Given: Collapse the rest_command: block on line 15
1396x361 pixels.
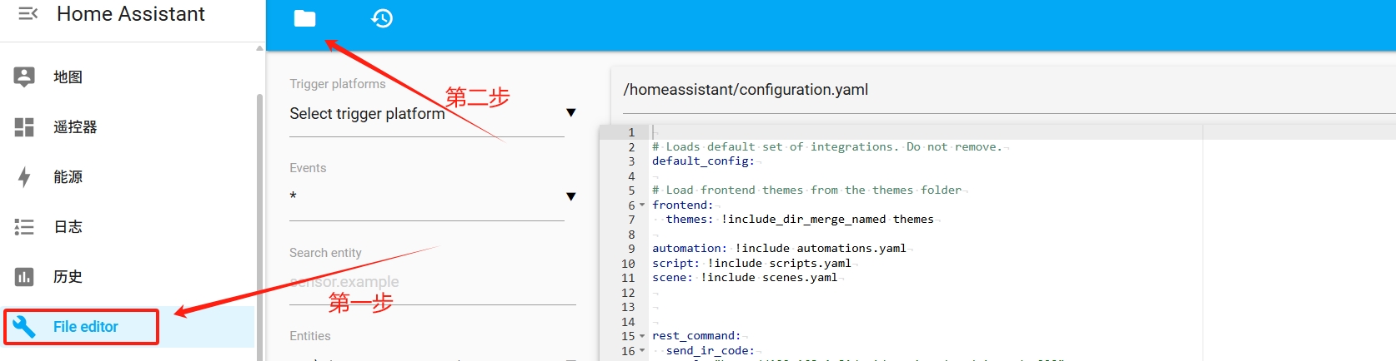Looking at the screenshot, I should pyautogui.click(x=642, y=336).
